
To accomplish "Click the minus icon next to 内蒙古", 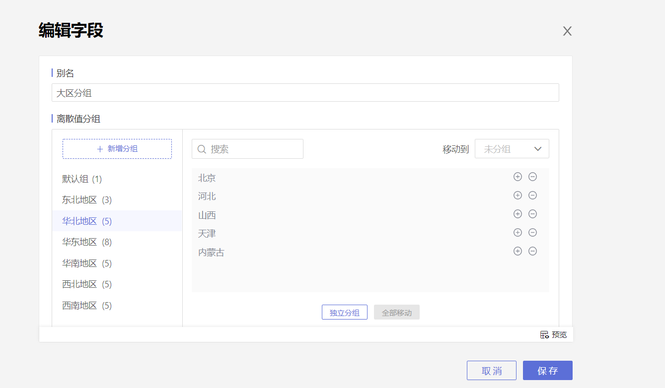I will coord(532,251).
